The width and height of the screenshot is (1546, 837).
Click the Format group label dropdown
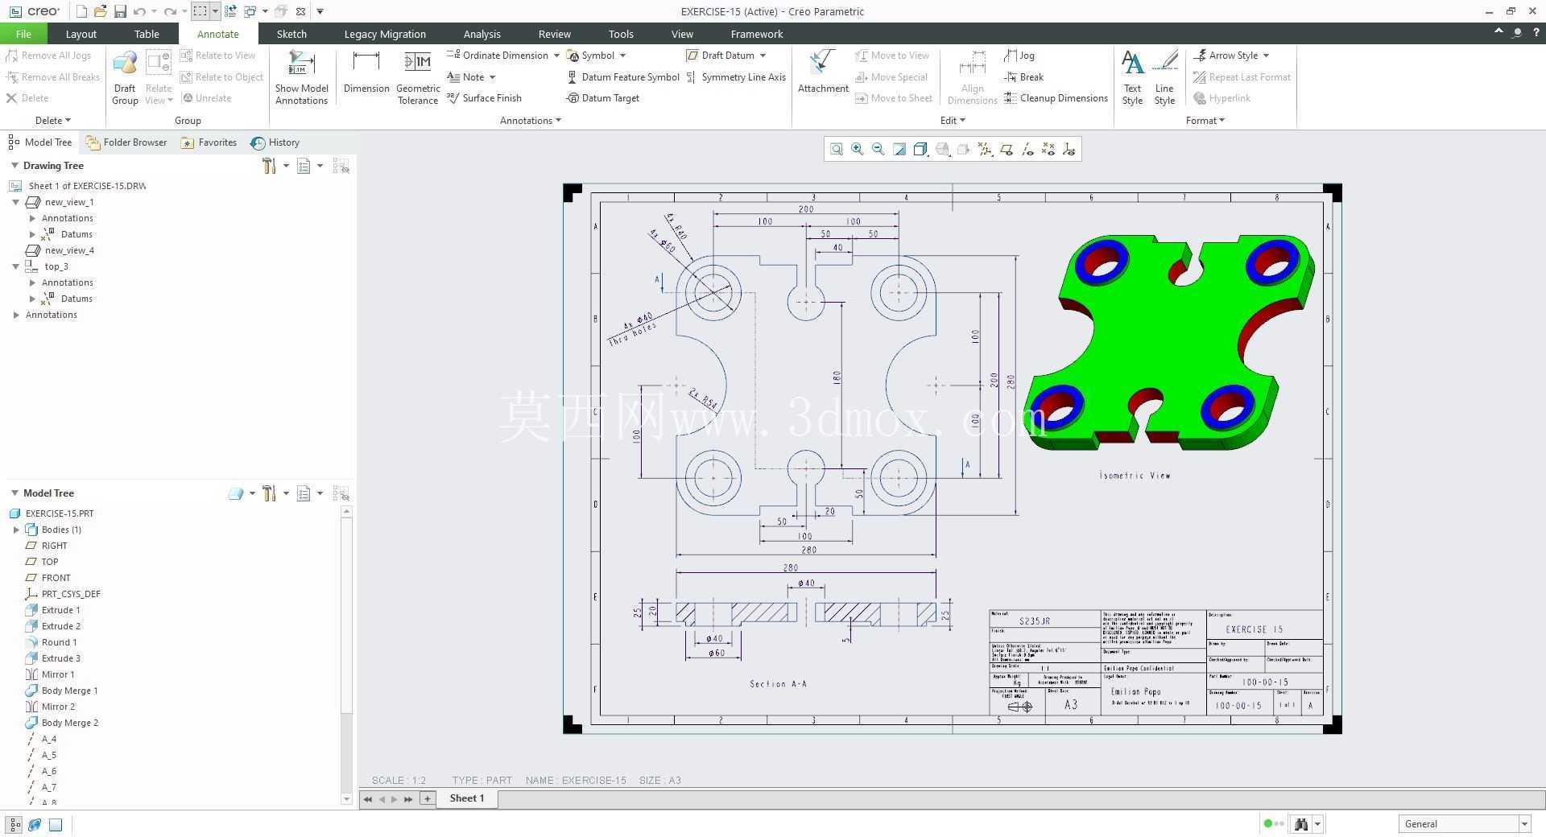click(1205, 121)
